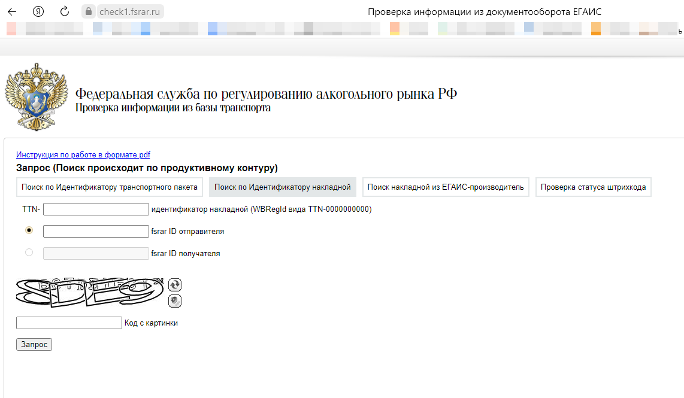
Task: Enable sender search by clicking its radio option
Action: point(28,230)
